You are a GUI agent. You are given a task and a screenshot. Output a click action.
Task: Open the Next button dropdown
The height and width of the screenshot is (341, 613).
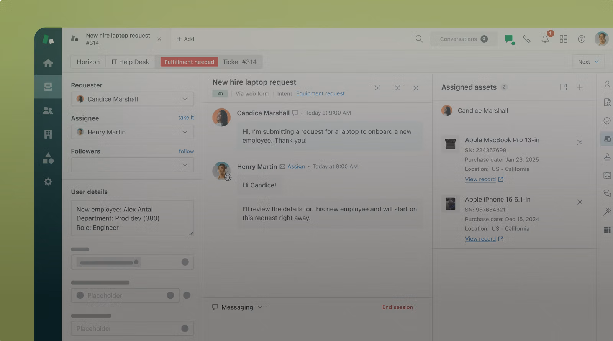(588, 62)
